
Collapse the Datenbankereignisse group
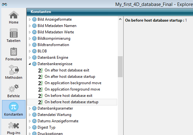click(30, 64)
